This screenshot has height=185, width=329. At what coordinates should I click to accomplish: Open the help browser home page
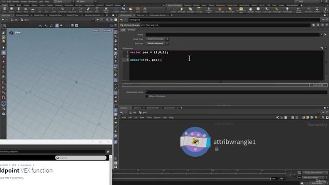[108, 152]
